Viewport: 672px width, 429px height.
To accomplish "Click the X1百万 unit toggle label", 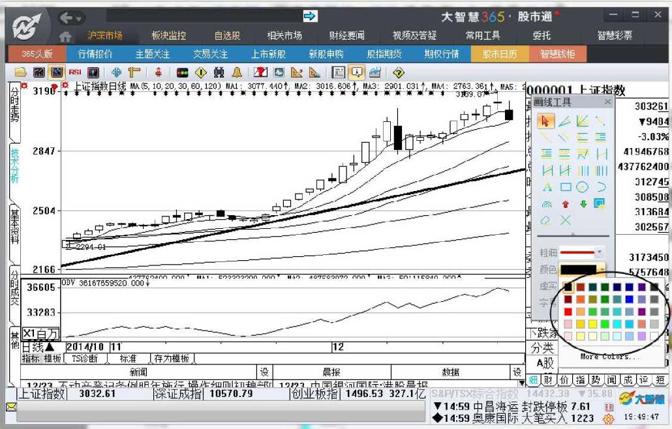I will [x=40, y=334].
